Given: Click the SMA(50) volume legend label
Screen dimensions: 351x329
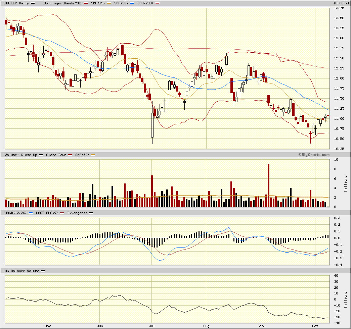Looking at the screenshot, I should [x=82, y=155].
